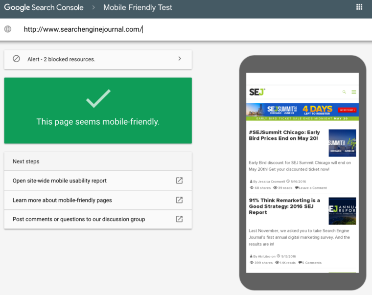Click the Alert - 2 blocked resources text

[61, 59]
